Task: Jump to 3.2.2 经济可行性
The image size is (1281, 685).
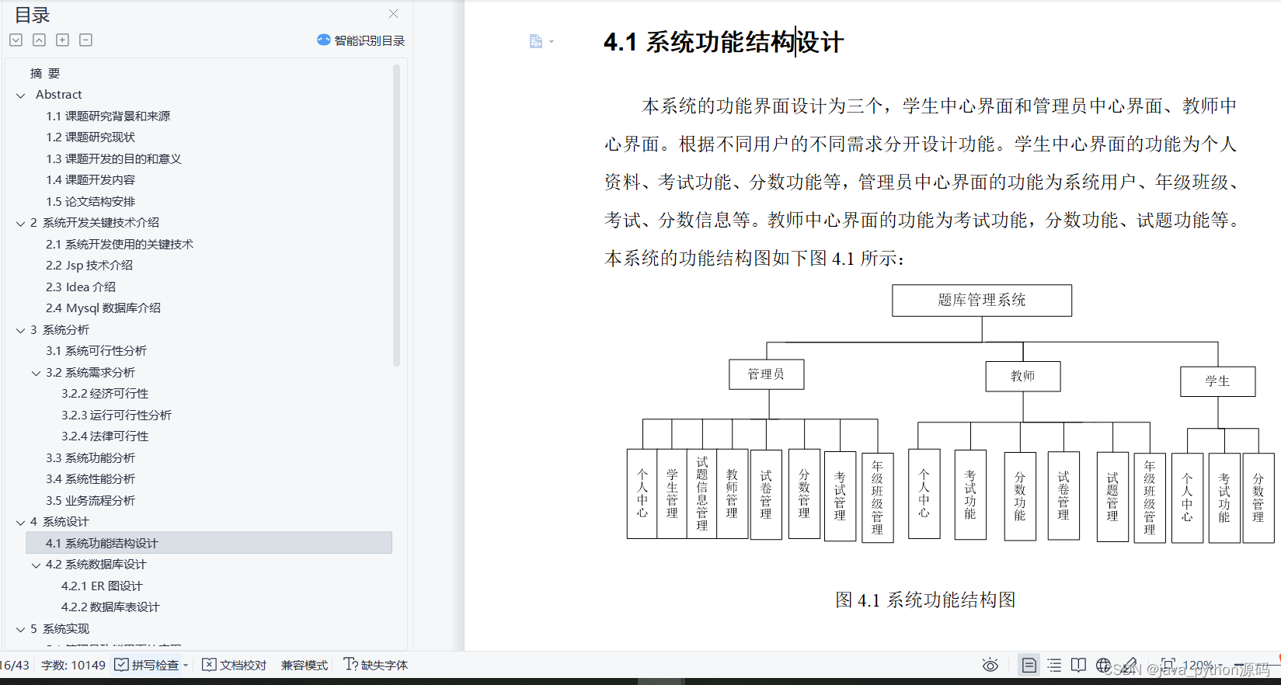Action: (105, 393)
